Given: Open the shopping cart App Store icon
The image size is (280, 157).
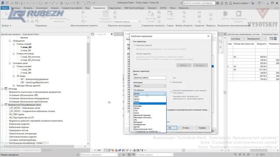Looking at the screenshot, I should [x=253, y=3].
